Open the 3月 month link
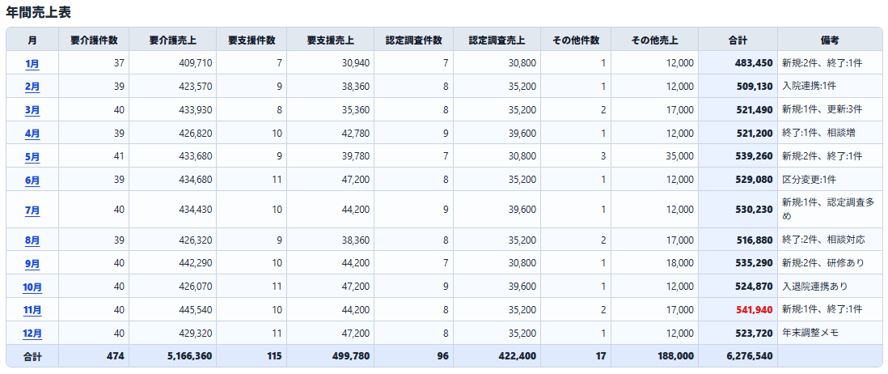 [x=32, y=110]
